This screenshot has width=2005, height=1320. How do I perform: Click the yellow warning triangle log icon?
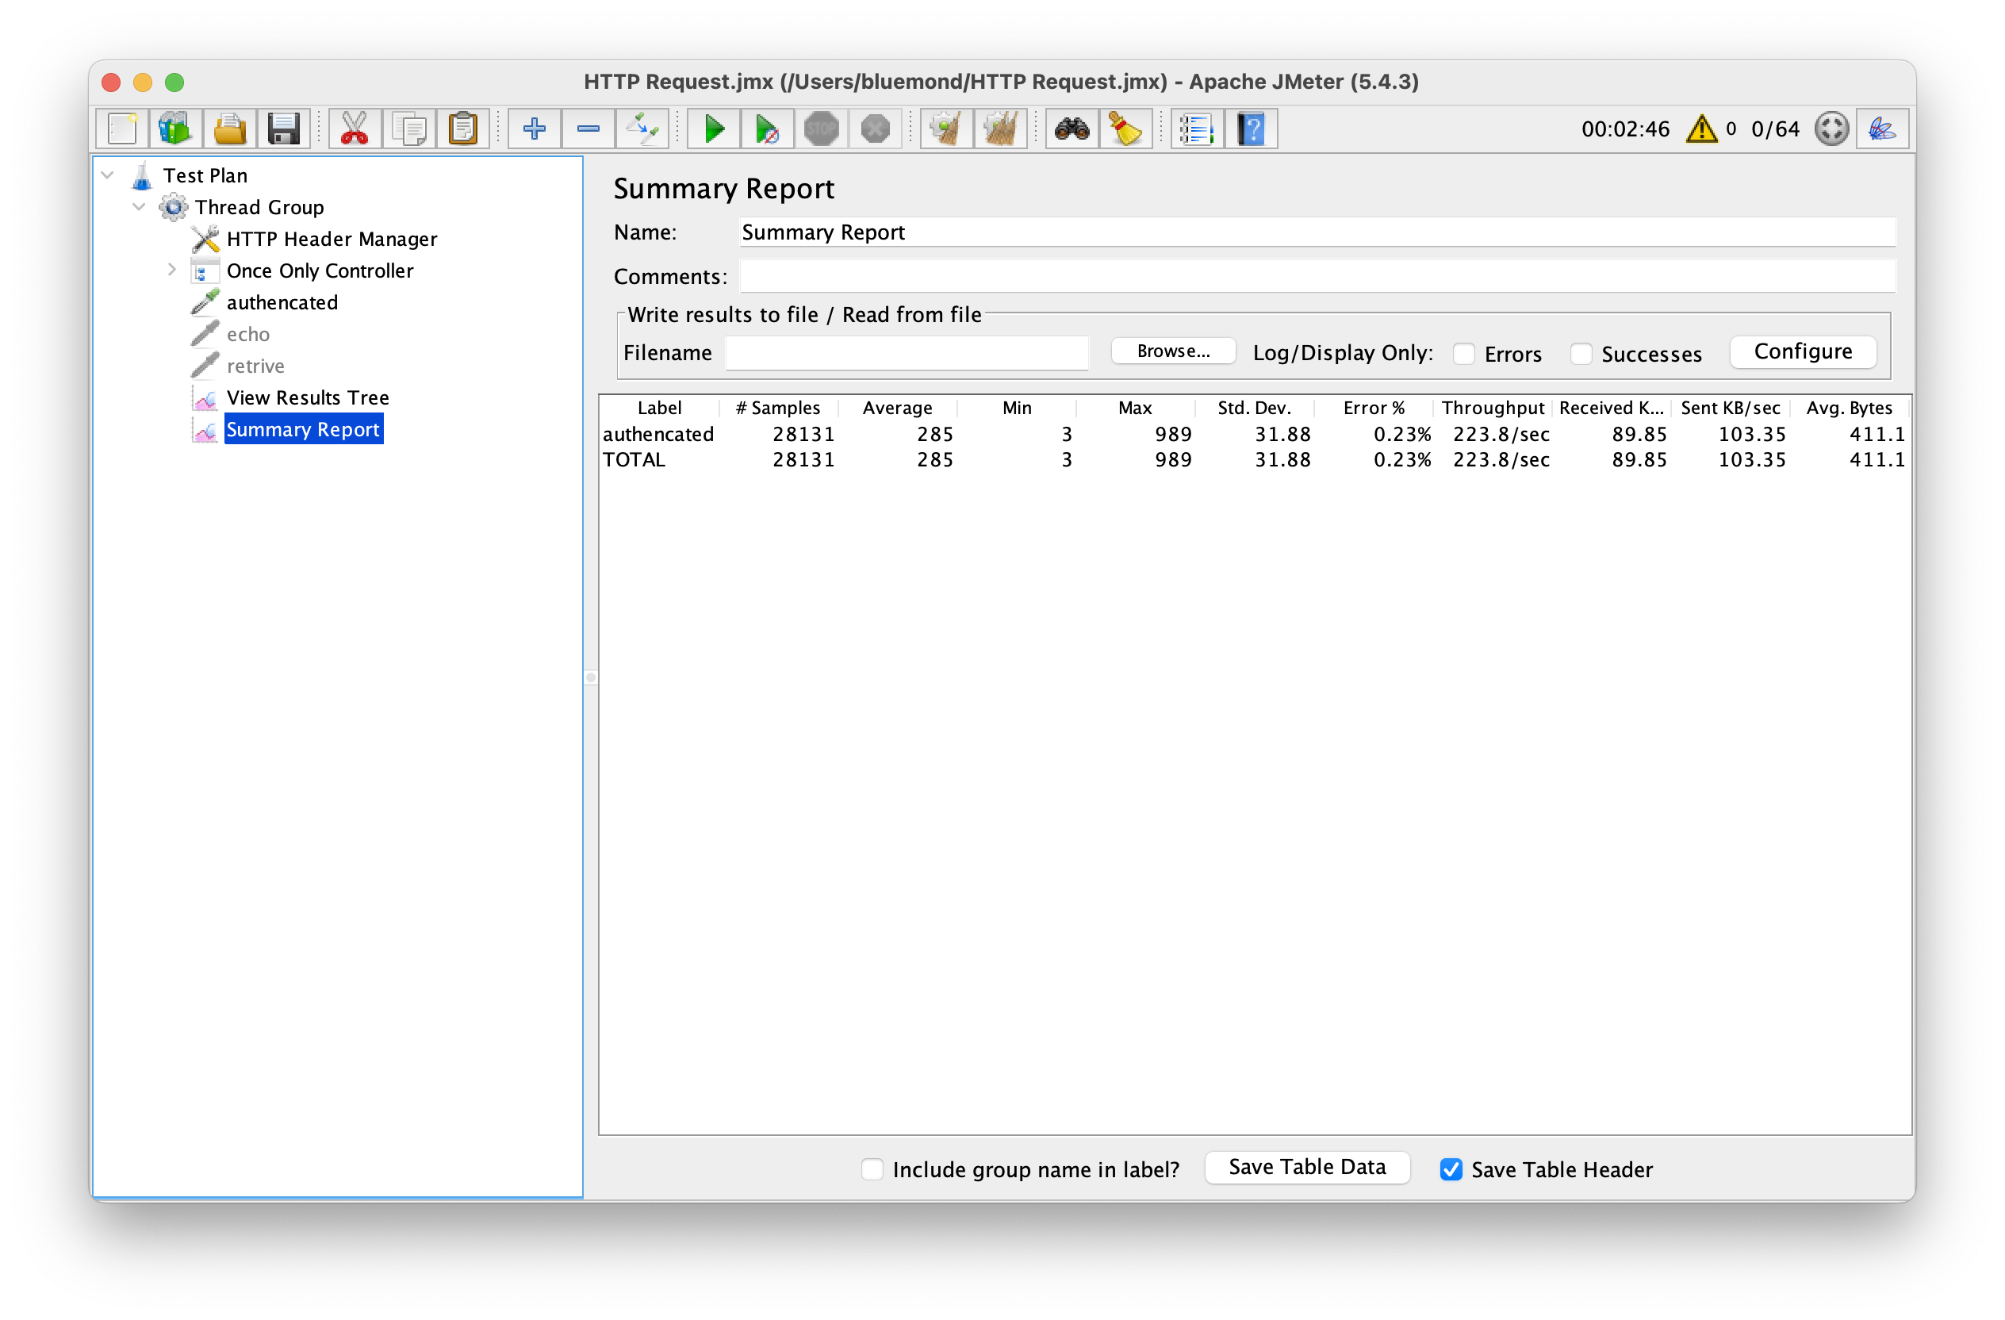(x=1703, y=129)
